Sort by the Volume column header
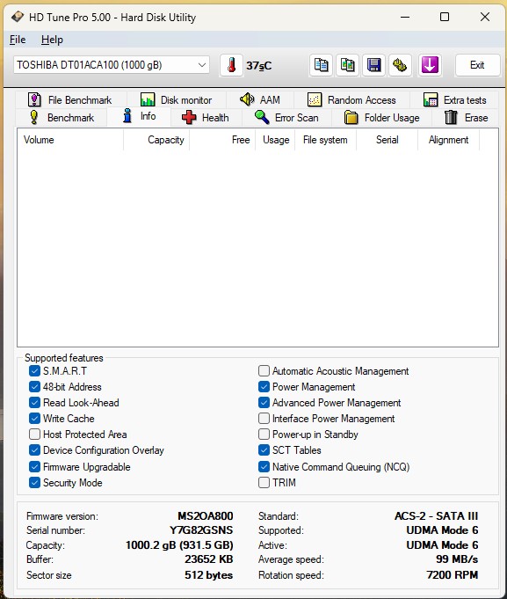507x599 pixels. tap(70, 140)
